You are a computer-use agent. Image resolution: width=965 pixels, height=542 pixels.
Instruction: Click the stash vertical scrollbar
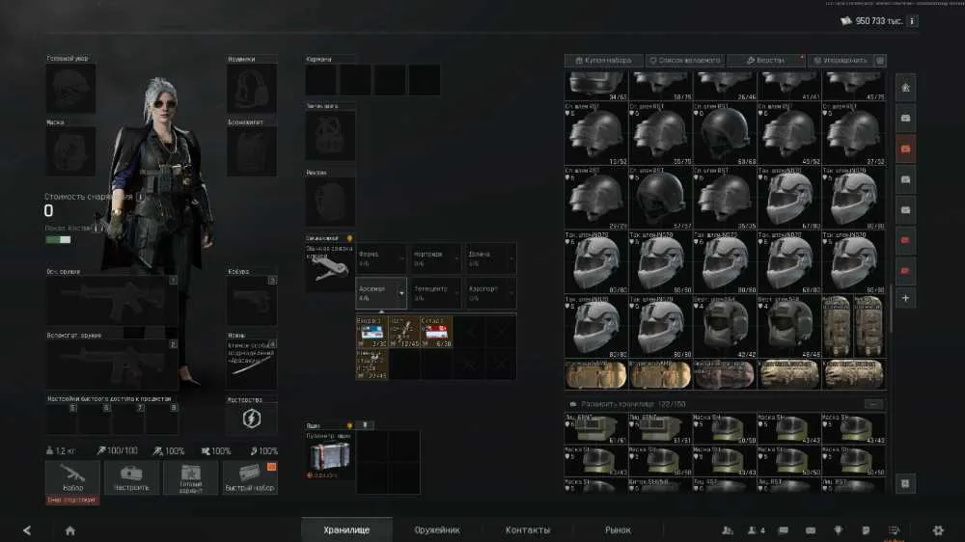click(x=891, y=308)
